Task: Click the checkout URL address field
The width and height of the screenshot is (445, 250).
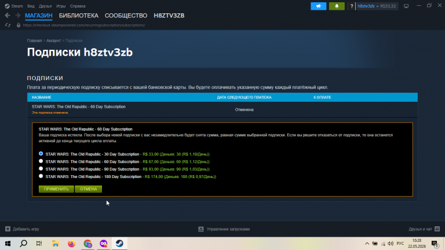Action: click(x=83, y=25)
